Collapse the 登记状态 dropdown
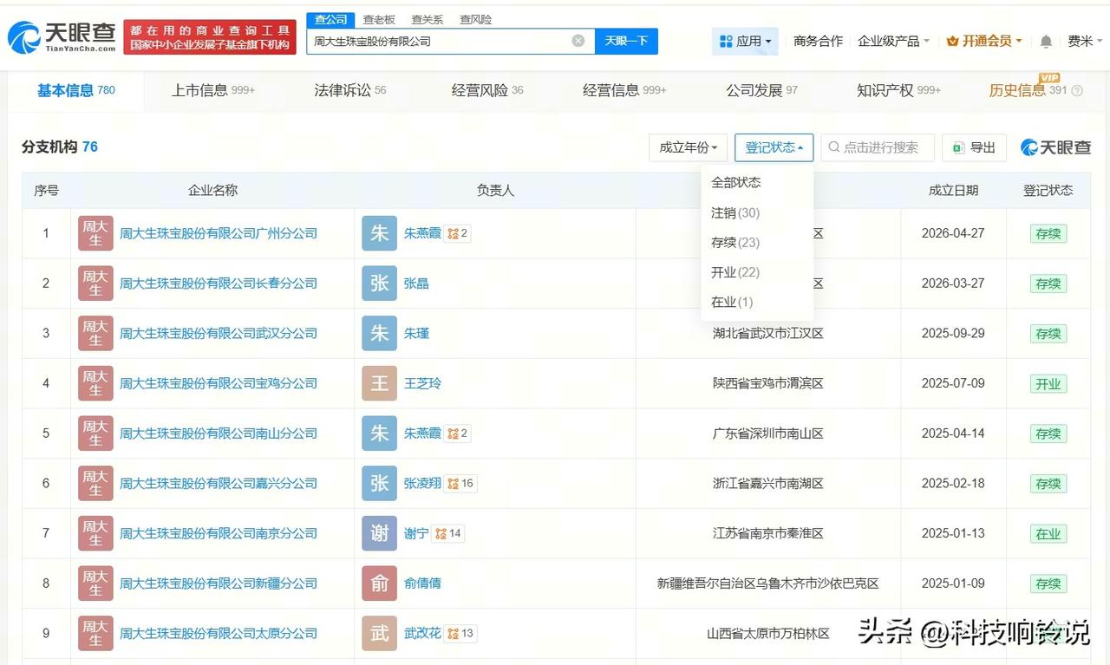The image size is (1110, 665). point(774,147)
